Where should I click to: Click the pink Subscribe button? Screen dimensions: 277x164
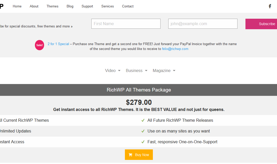(x=261, y=24)
